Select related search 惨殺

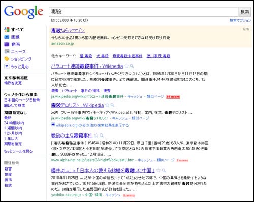8,174
